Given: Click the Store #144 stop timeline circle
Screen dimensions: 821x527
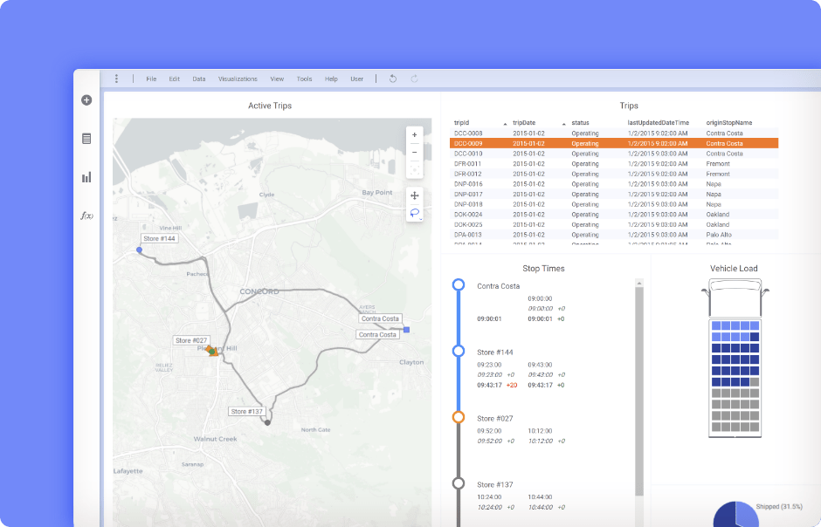Looking at the screenshot, I should coord(459,351).
